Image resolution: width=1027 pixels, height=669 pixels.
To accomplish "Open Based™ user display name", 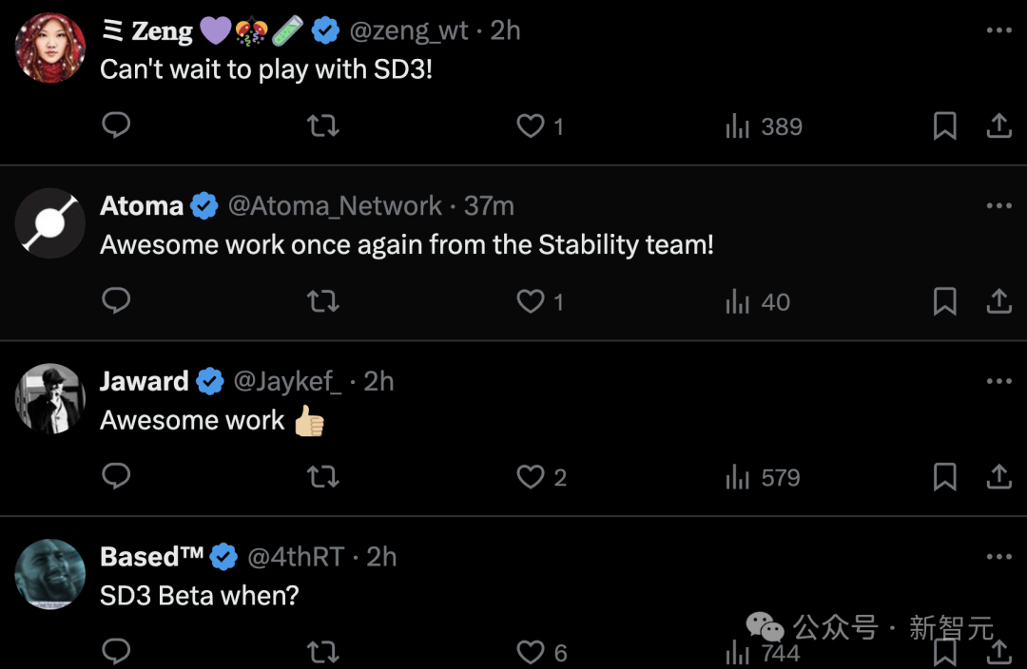I will click(152, 557).
